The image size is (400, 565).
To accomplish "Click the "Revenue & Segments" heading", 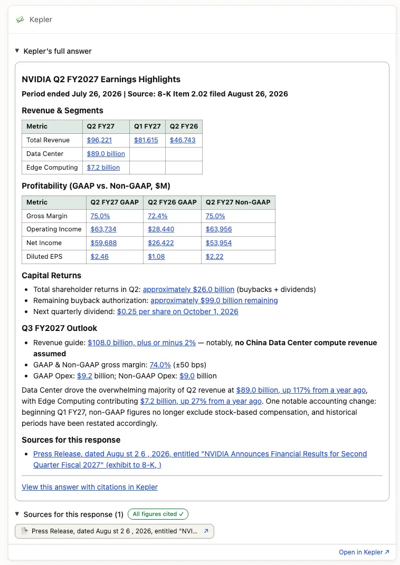I will [x=62, y=111].
